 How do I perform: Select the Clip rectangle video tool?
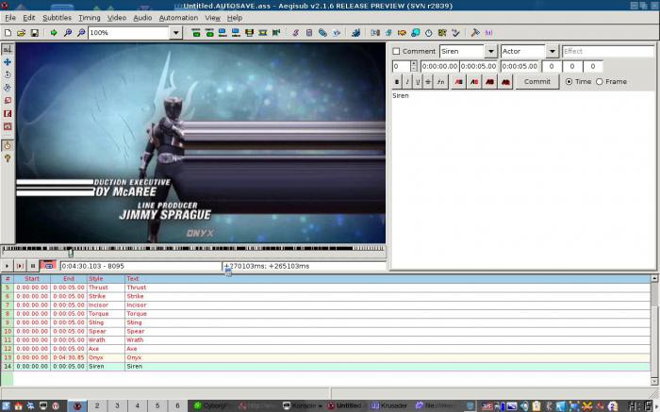pyautogui.click(x=8, y=114)
